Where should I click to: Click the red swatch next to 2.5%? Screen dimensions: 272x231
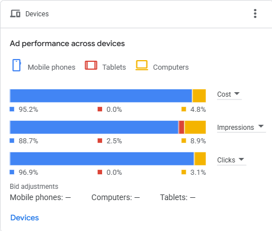coord(100,141)
